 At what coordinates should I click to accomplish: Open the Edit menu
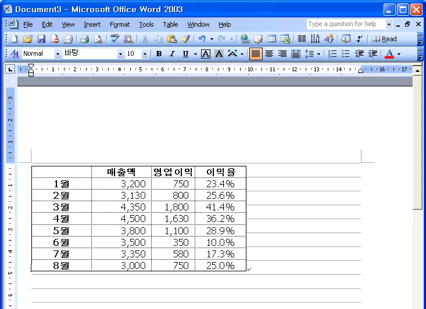pyautogui.click(x=47, y=24)
